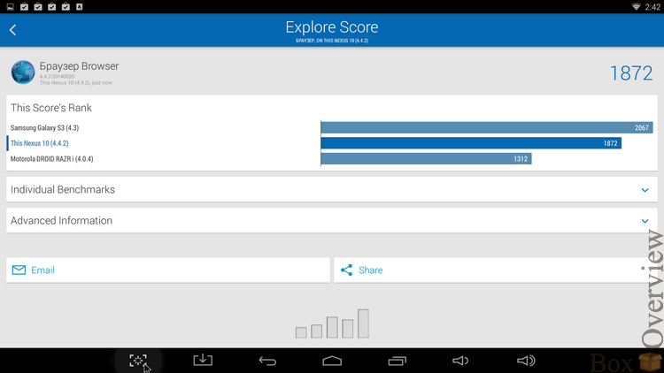Click the 2067 score bar
The width and height of the screenshot is (664, 373).
487,127
